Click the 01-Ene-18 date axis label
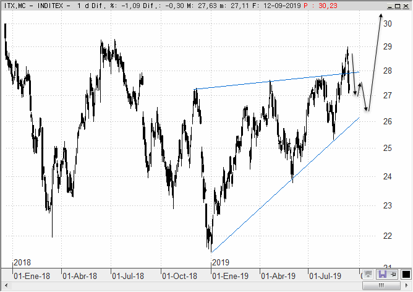The image size is (413, 292). coord(32,276)
